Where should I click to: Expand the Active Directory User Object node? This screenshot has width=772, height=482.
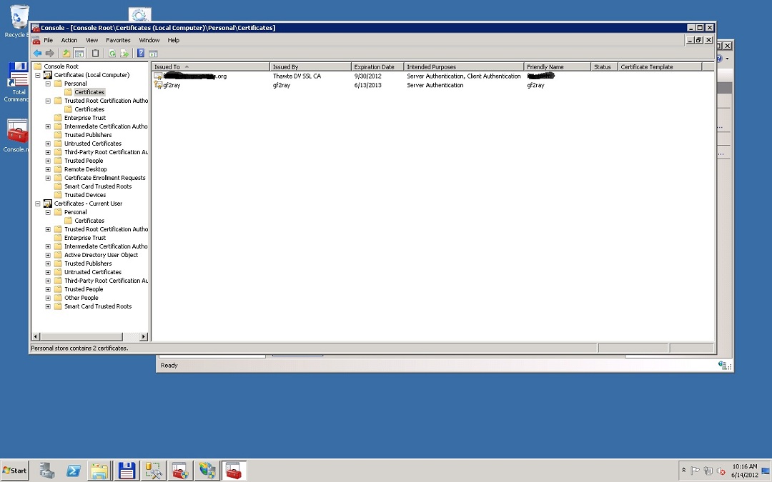click(48, 255)
